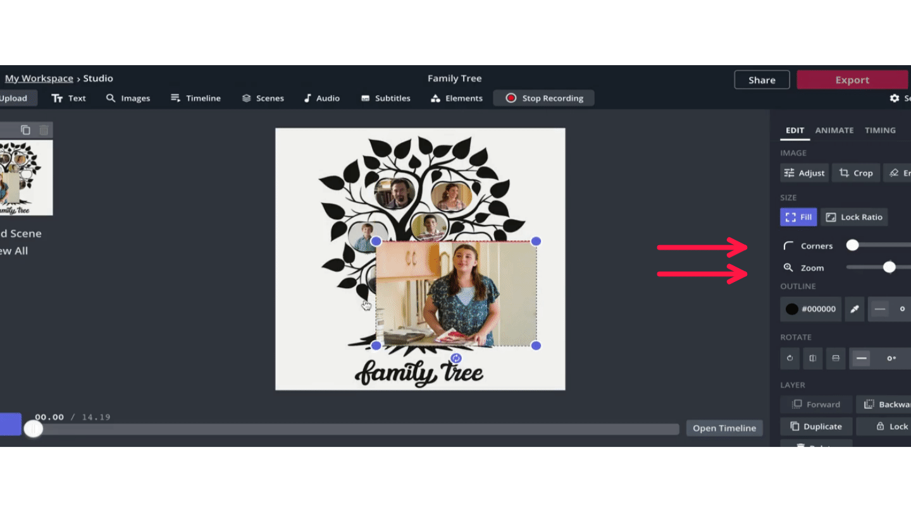Click the rotate clockwise icon
The image size is (911, 512).
(x=790, y=358)
